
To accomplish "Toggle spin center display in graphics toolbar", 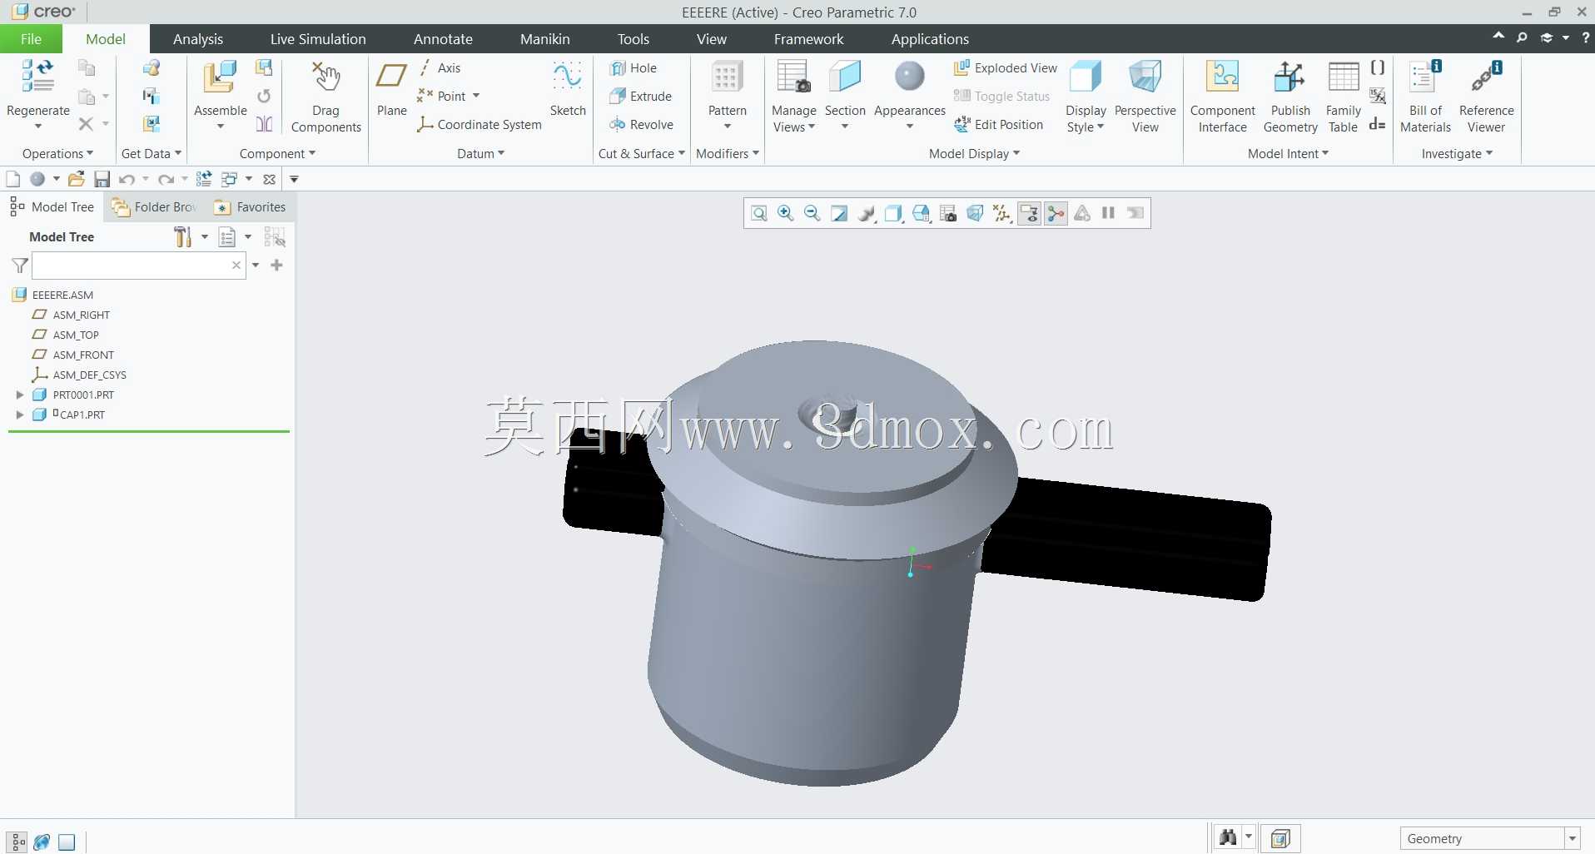I will tap(1056, 214).
